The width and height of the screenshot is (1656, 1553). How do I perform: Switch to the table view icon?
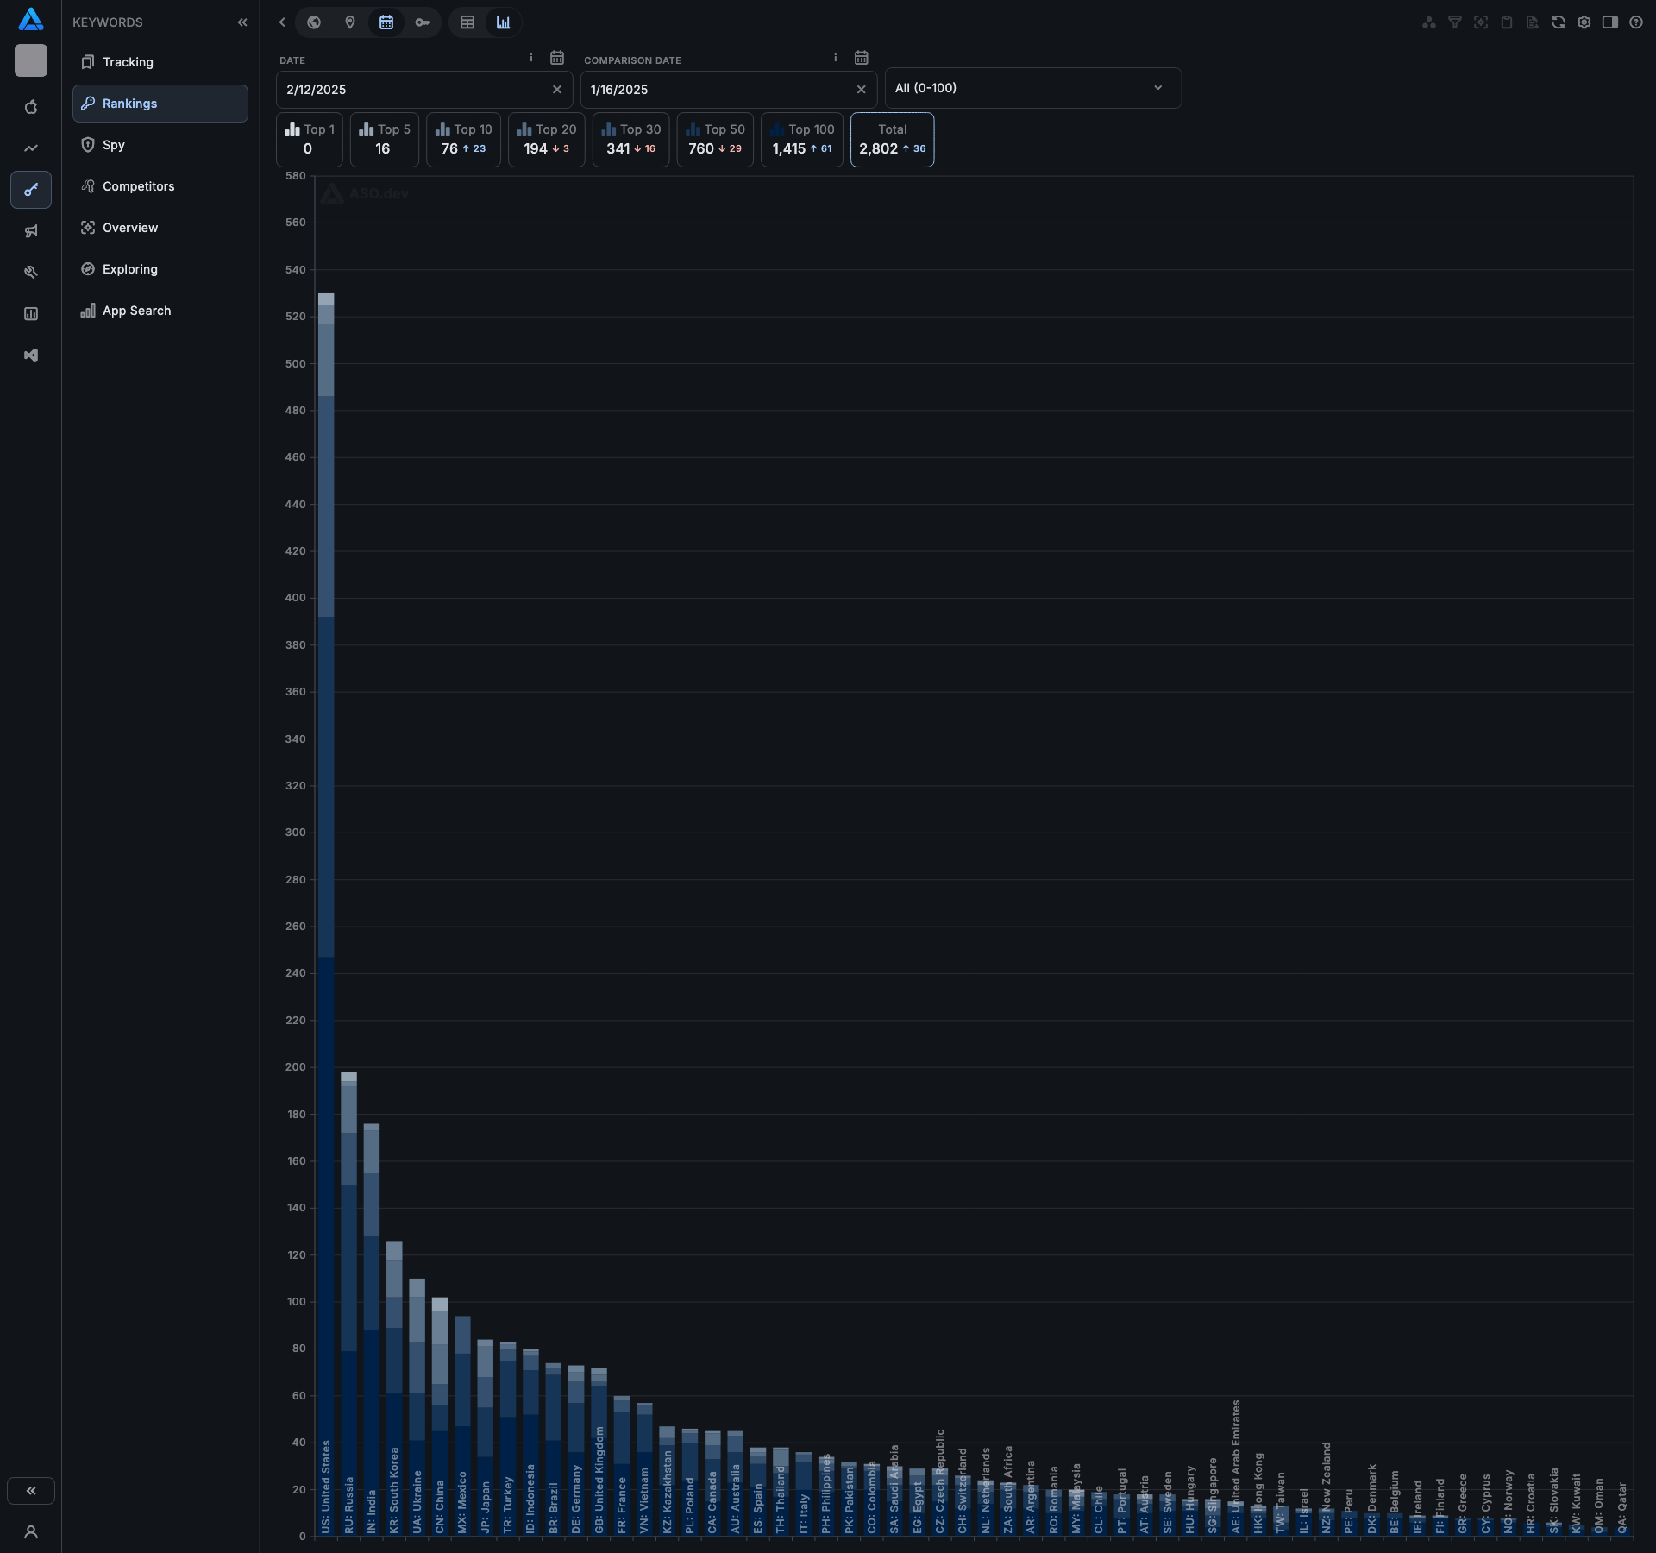coord(467,22)
